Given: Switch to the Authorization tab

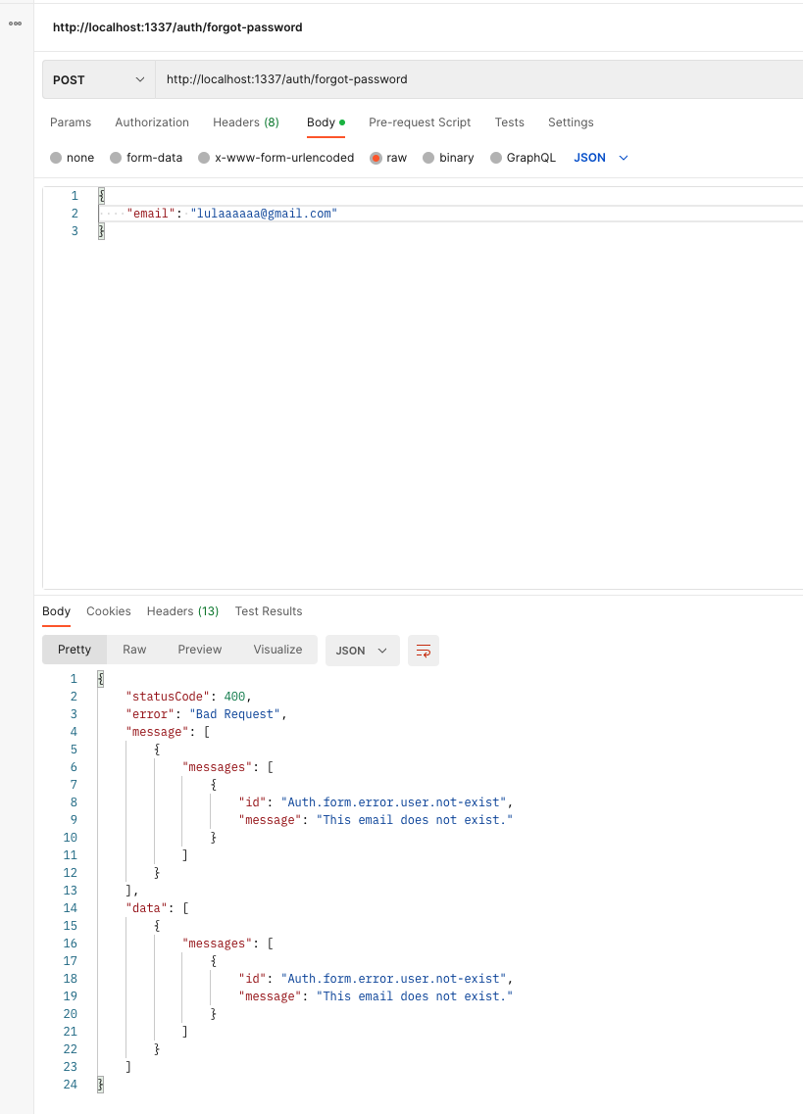Looking at the screenshot, I should coord(152,122).
